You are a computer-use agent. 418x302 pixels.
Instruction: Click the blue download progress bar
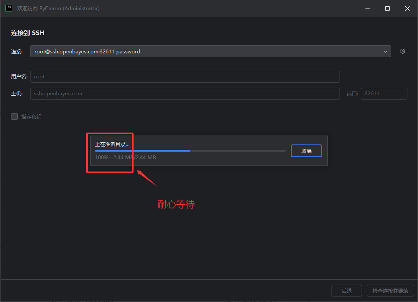tap(190, 151)
